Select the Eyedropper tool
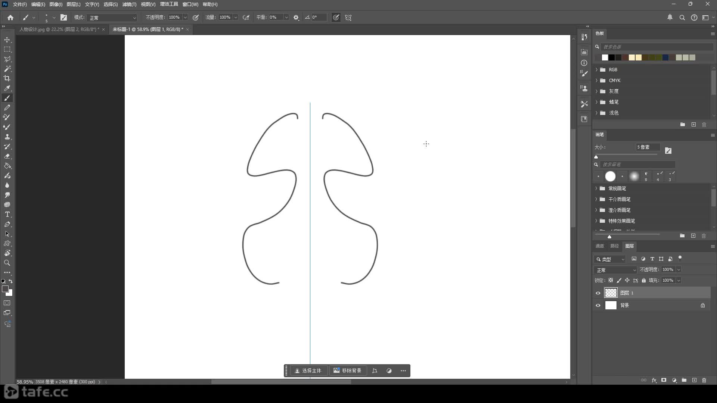Viewport: 717px width, 403px height. tap(7, 88)
